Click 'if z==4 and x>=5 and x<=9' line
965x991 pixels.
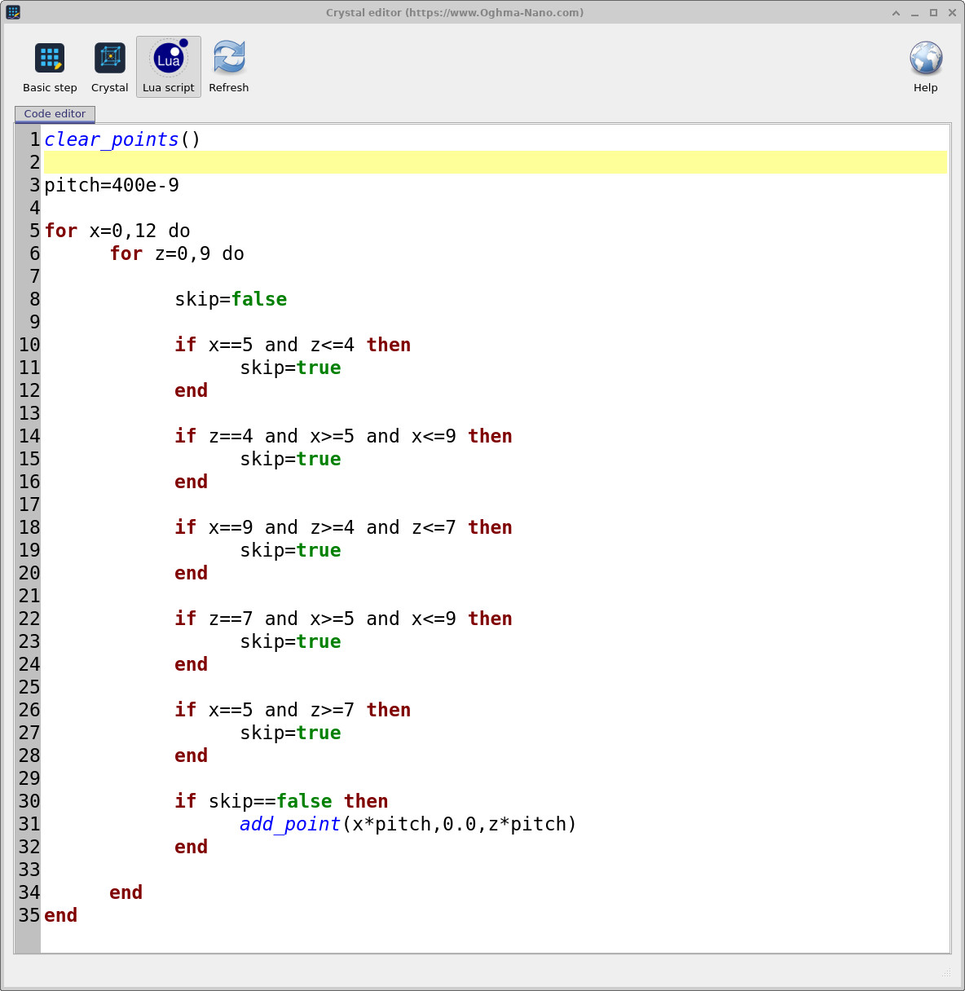tap(343, 436)
